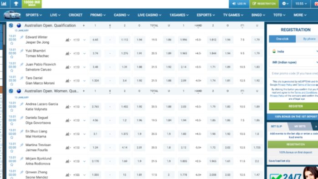The height and width of the screenshot is (179, 318).
Task: Star the En Shuo Liang match
Action: point(12,138)
